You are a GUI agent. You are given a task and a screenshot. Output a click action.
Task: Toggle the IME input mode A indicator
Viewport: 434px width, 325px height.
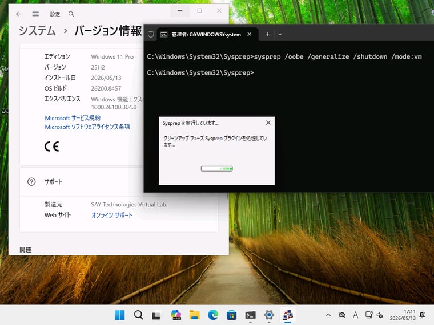355,315
